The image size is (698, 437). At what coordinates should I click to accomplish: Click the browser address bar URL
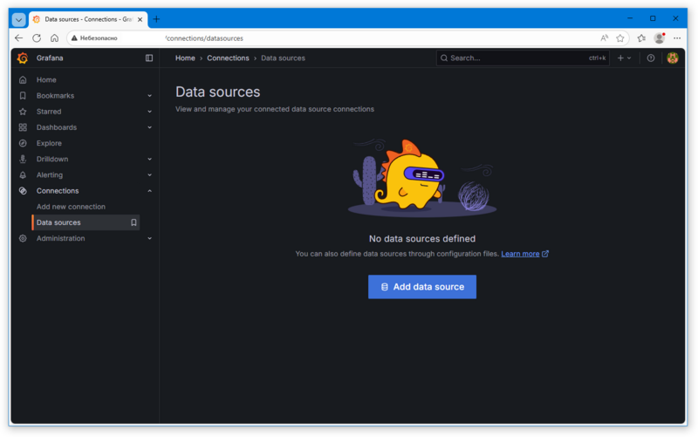204,38
